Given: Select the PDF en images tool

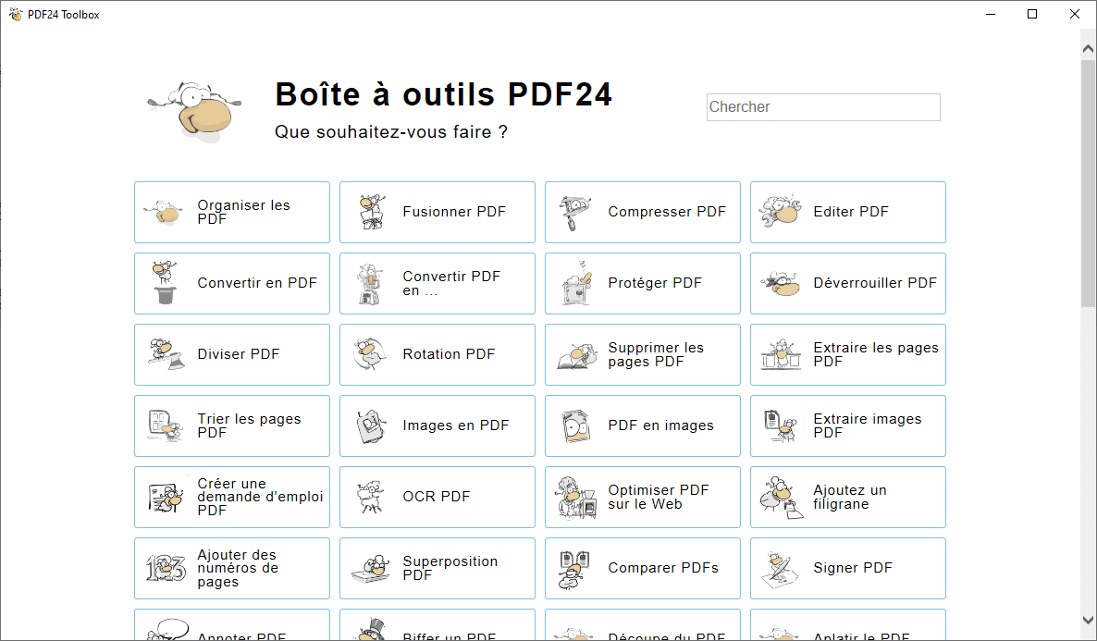Looking at the screenshot, I should tap(642, 426).
